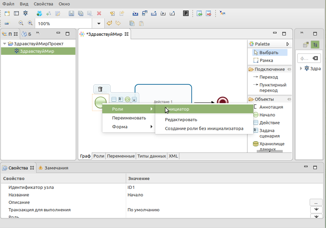The image size is (326, 228).
Task: Click the green start circle node on the graph
Action: (x=101, y=102)
